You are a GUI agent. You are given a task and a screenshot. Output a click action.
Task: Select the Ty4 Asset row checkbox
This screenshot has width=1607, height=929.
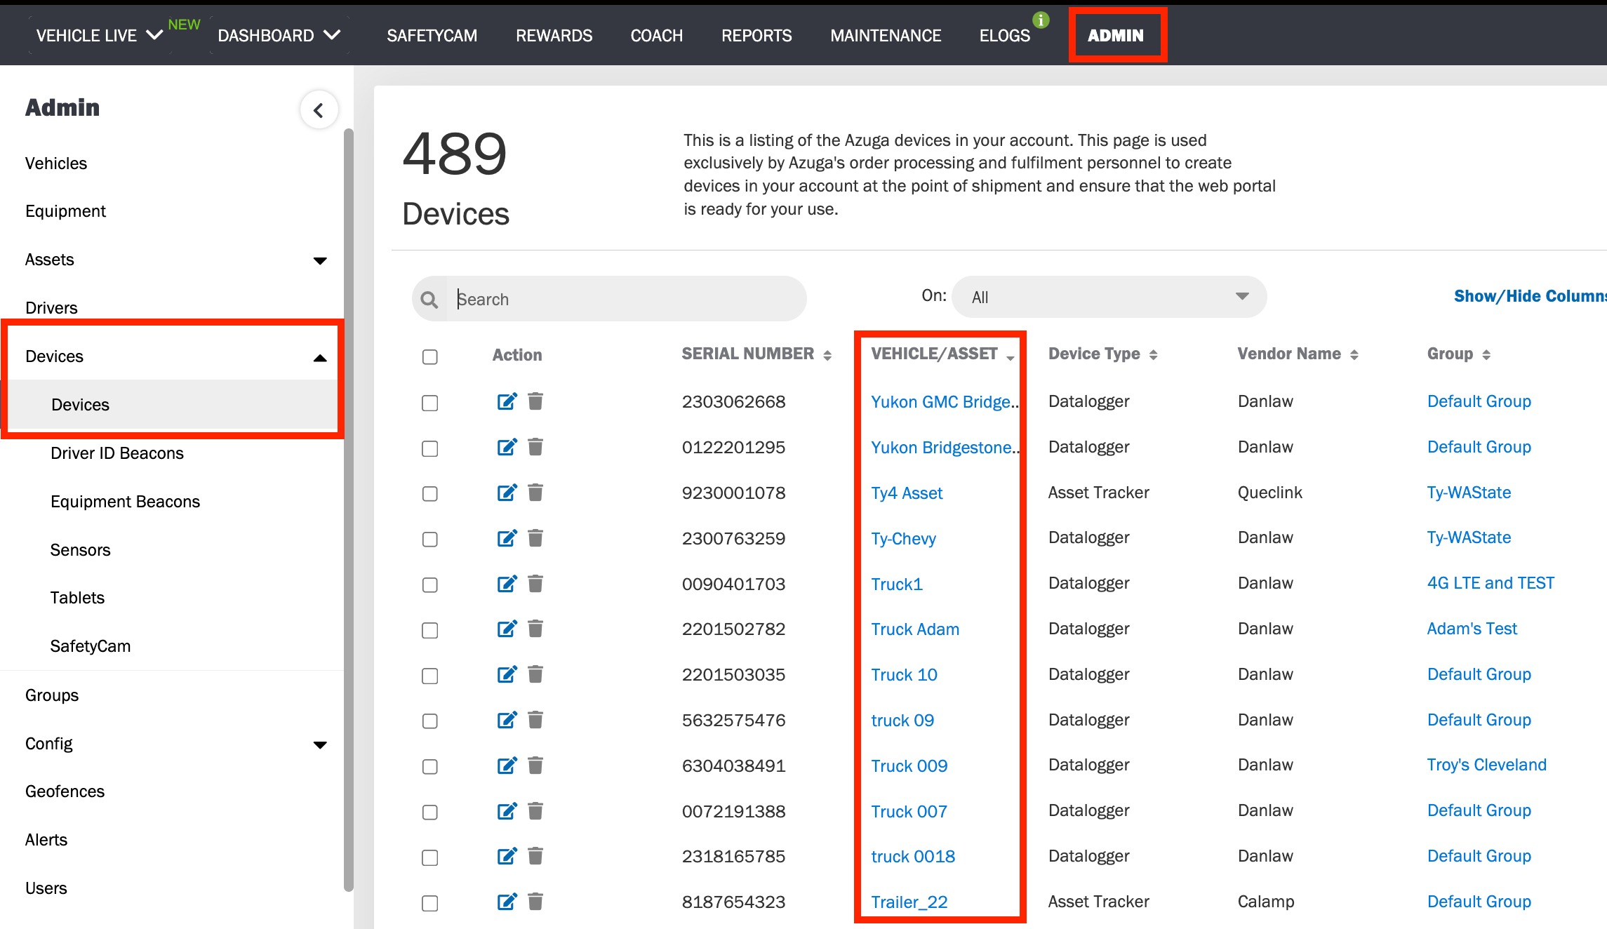pos(430,494)
